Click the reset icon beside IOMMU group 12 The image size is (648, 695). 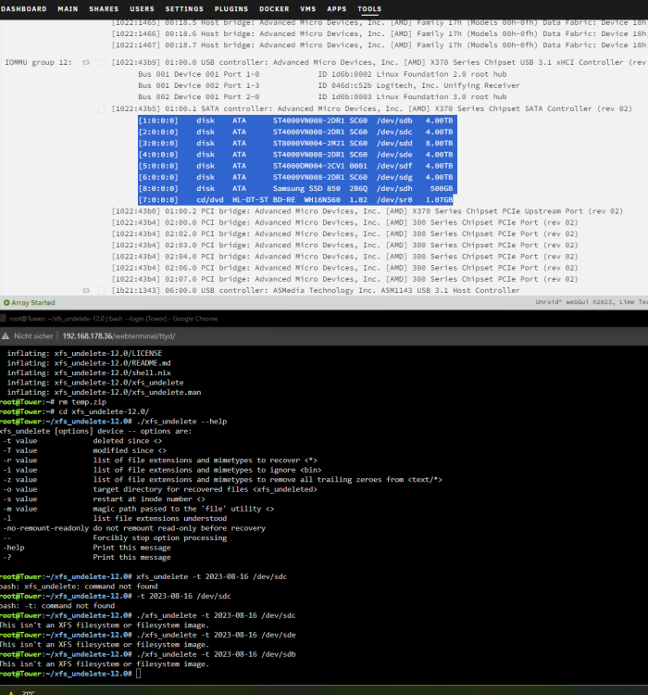86,62
